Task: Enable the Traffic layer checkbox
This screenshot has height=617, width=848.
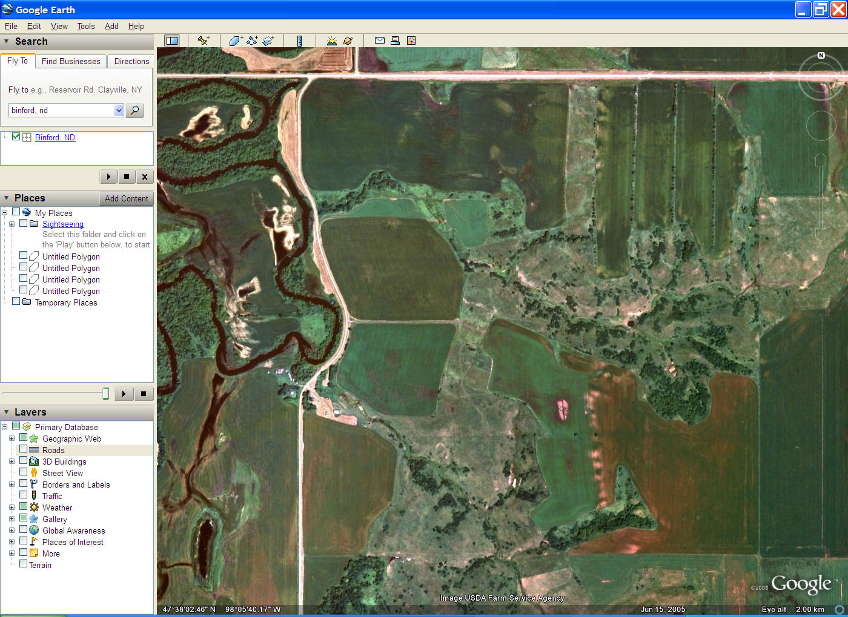Action: [x=23, y=495]
